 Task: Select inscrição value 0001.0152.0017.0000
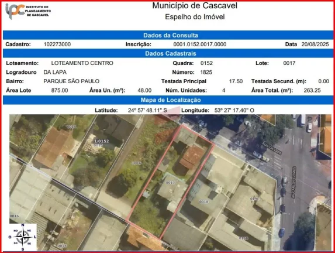click(200, 45)
